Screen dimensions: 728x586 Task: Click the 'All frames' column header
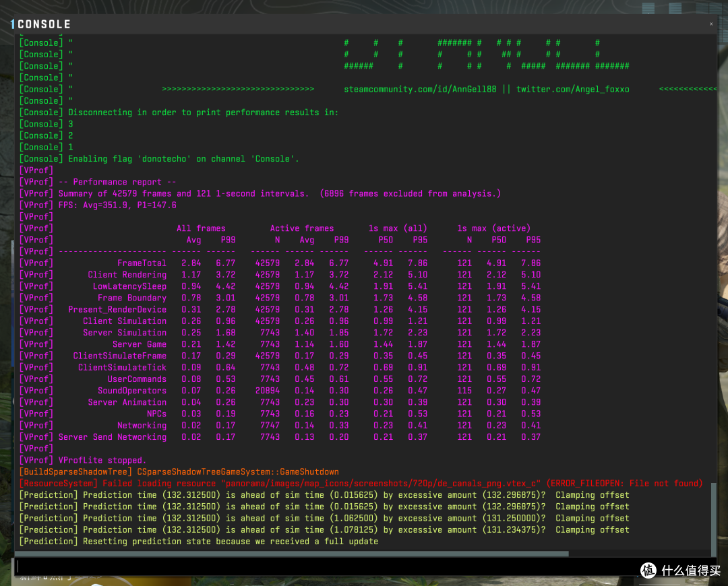click(x=201, y=228)
